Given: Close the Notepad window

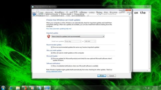Looking at the screenshot, I should point(148,6).
